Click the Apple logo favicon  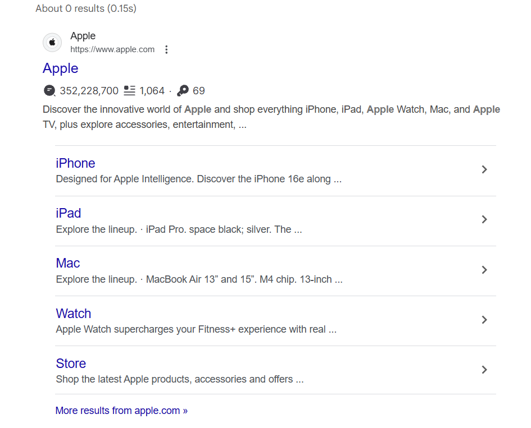pos(52,43)
